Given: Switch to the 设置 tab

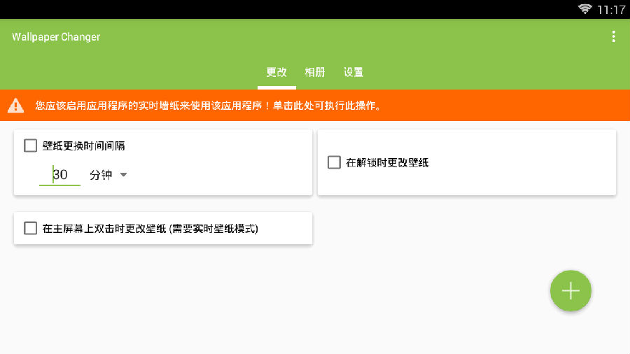Looking at the screenshot, I should pyautogui.click(x=353, y=72).
